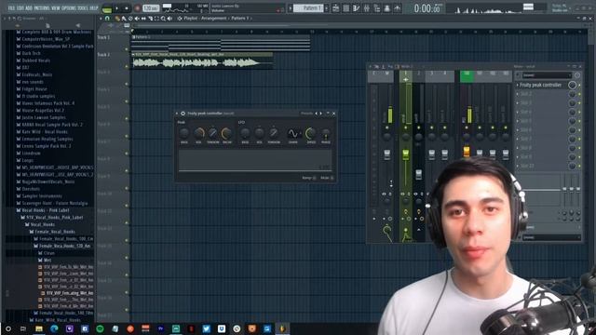Screen dimensions: 596x335
Task: Open the mixer from the toolbar
Action: (366, 8)
